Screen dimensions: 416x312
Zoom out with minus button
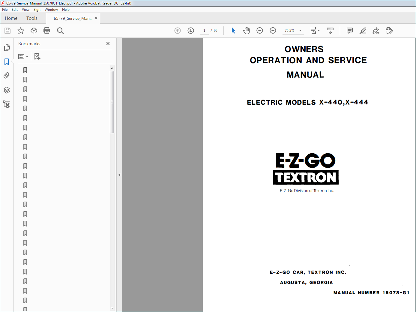point(260,31)
